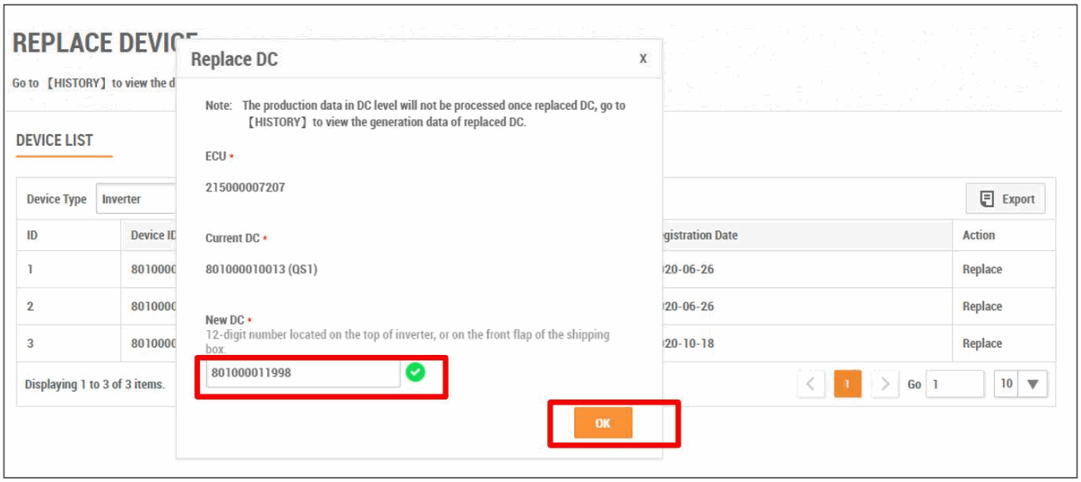The width and height of the screenshot is (1081, 482).
Task: Click the Action column header
Action: tap(979, 235)
